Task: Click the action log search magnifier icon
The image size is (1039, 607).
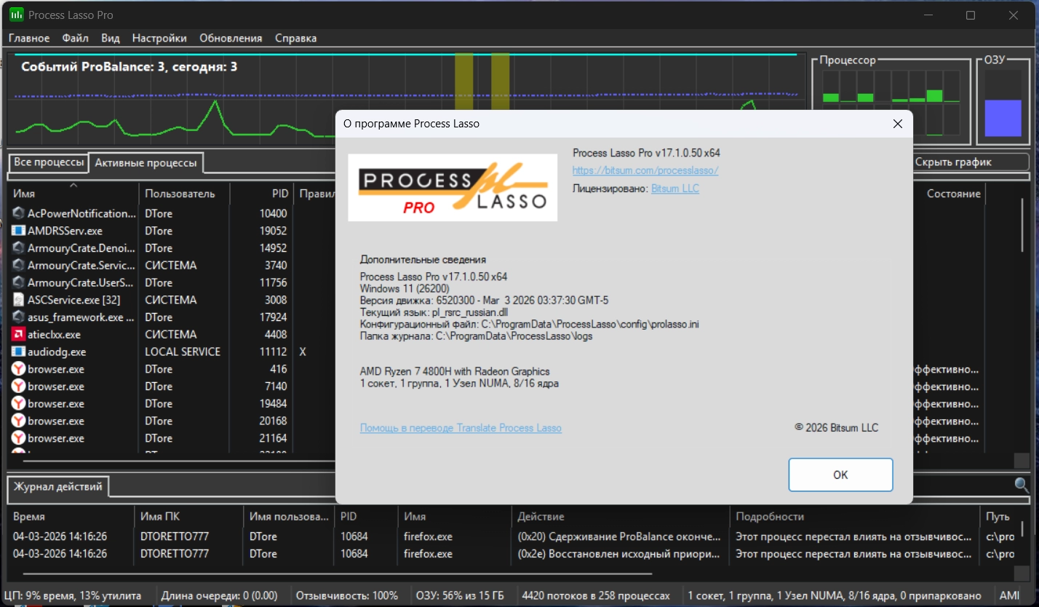Action: [1022, 485]
